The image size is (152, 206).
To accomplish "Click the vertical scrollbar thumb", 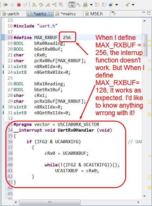I will click(145, 45).
